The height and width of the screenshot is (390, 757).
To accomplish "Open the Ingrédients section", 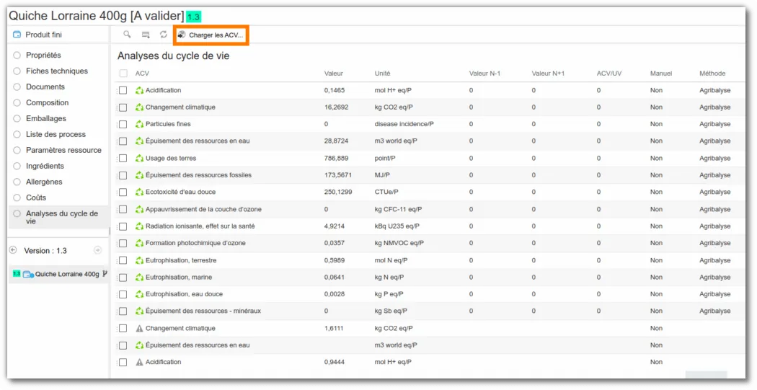I will [x=45, y=166].
